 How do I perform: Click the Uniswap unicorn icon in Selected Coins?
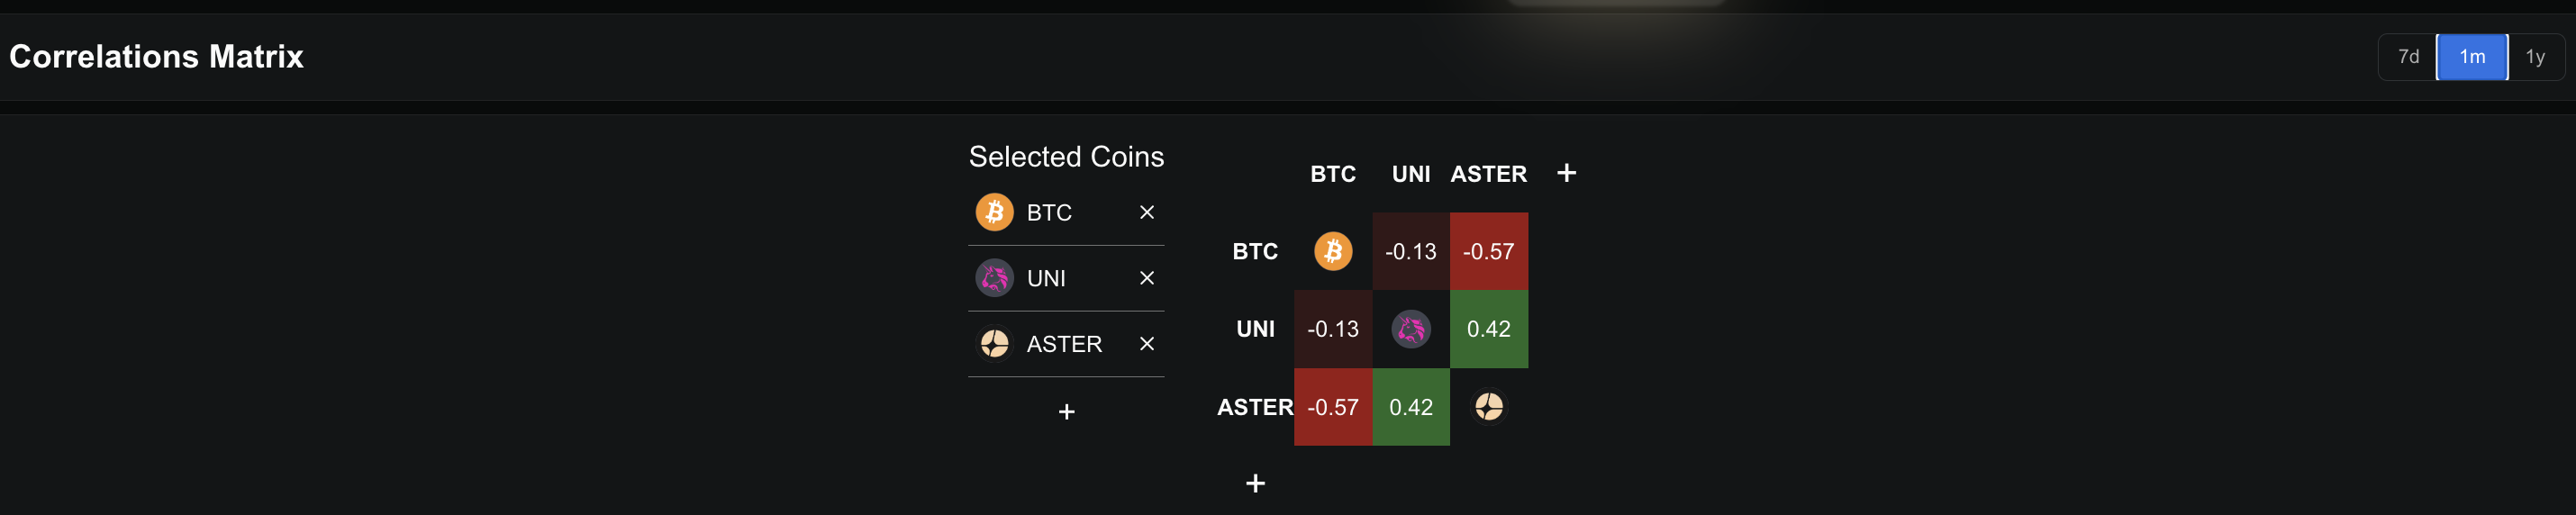click(x=994, y=278)
